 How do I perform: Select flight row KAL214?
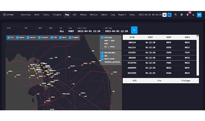click(x=132, y=47)
